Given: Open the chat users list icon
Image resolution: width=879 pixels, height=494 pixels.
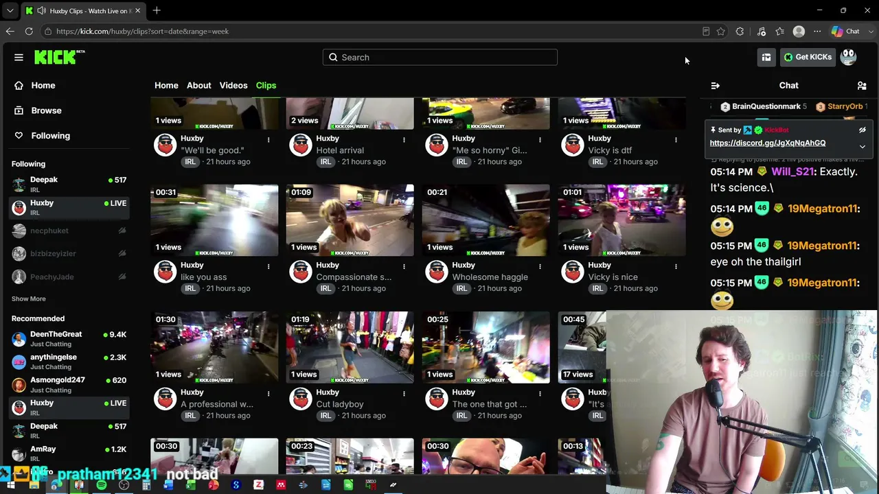Looking at the screenshot, I should click(862, 86).
